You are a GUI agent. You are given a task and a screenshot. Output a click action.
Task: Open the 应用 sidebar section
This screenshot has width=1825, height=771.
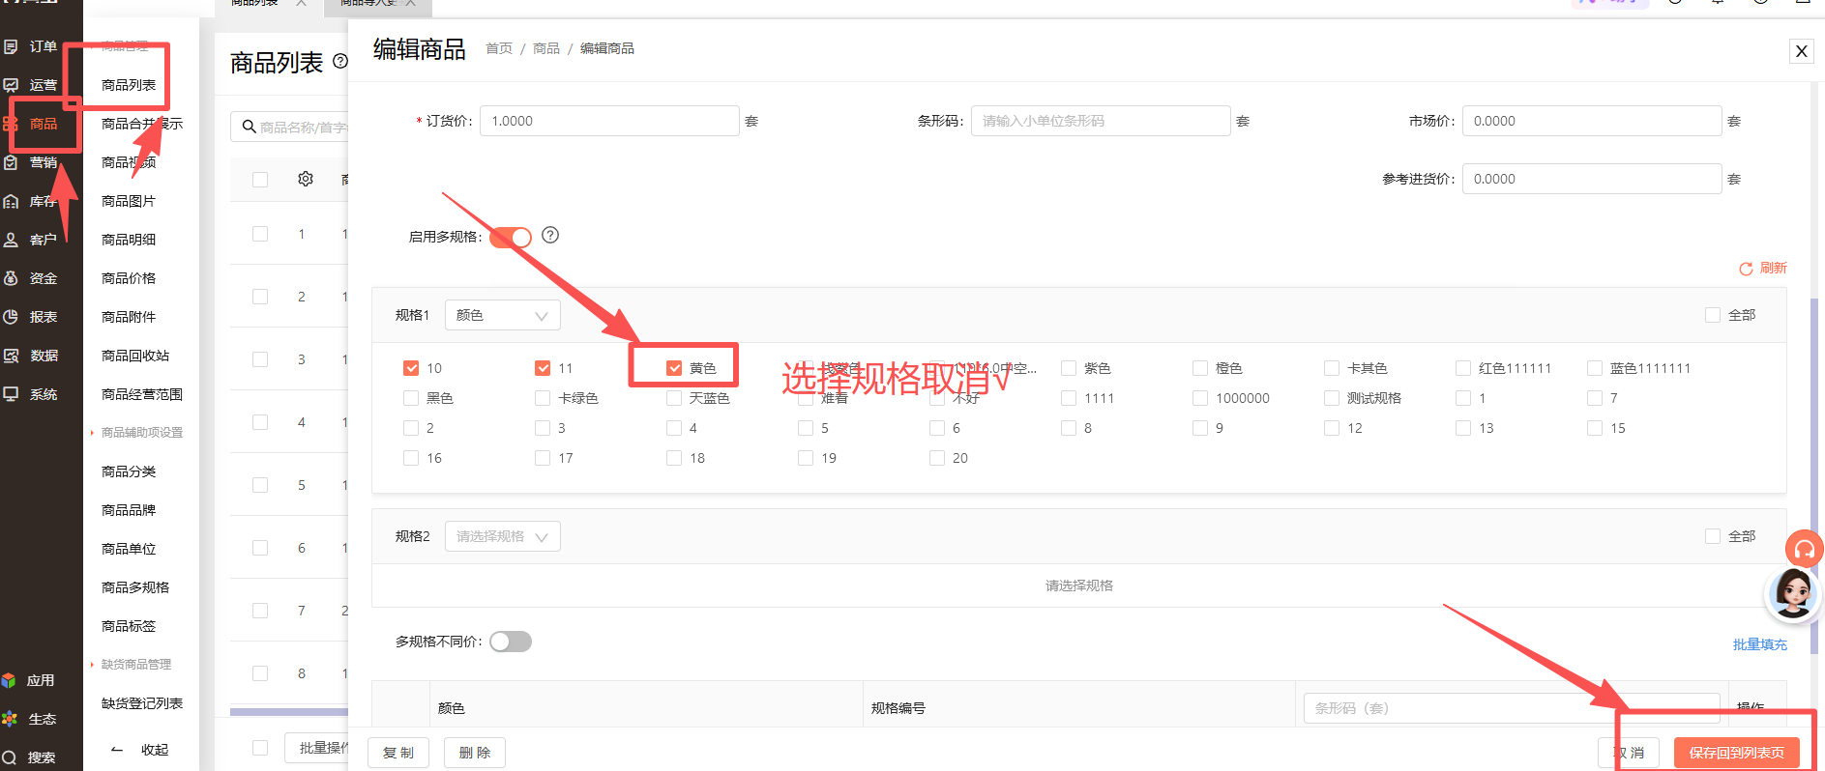point(29,680)
